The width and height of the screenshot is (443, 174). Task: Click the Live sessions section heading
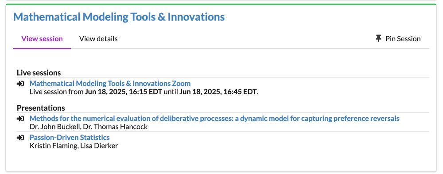(x=39, y=73)
